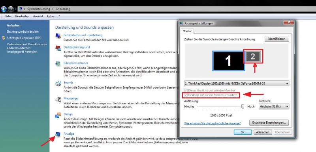This screenshot has width=316, height=152.
Task: Expand the ThinkPad Display monitor dropdown
Action: [x=237, y=83]
